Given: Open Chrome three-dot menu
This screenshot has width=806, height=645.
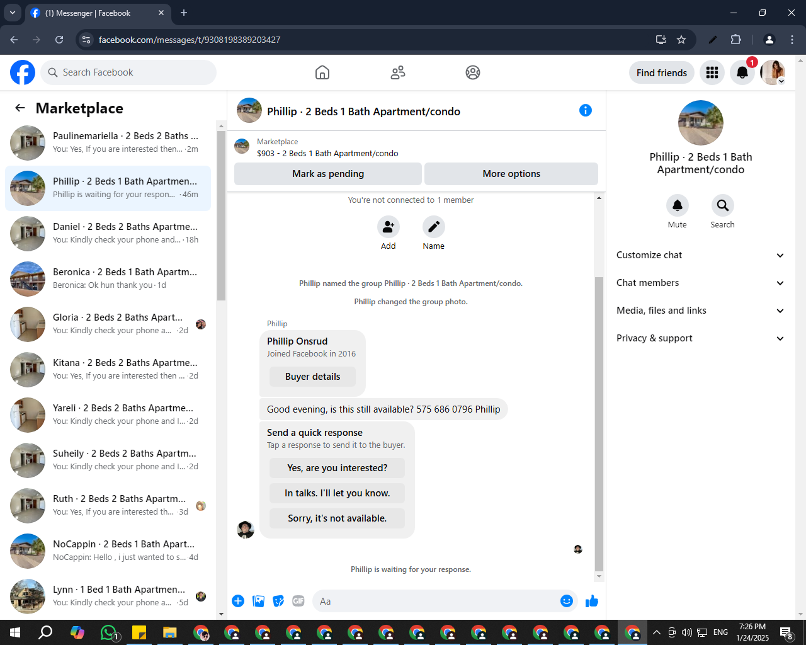Looking at the screenshot, I should coord(792,40).
